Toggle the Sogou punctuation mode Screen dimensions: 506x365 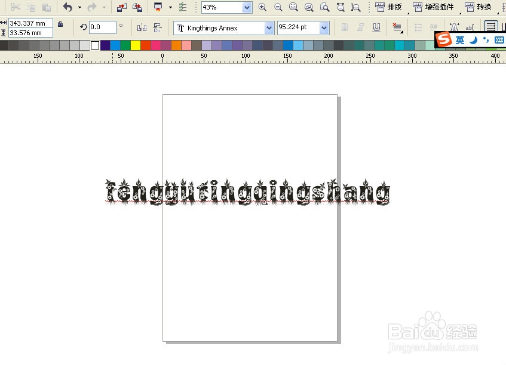pos(486,40)
